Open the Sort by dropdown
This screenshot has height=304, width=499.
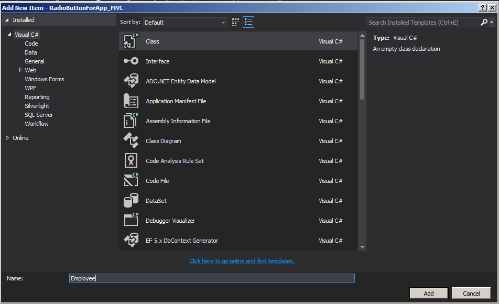[185, 23]
